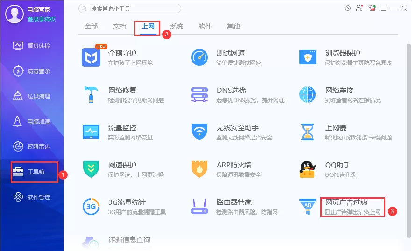
Task: Open the QQ助手 penguin icon
Action: [x=307, y=169]
